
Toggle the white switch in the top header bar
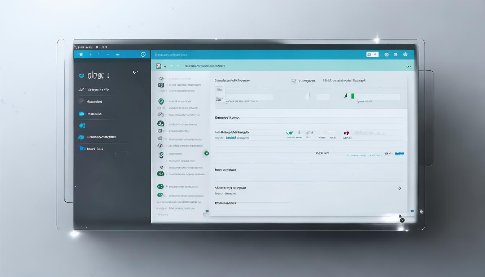(372, 54)
